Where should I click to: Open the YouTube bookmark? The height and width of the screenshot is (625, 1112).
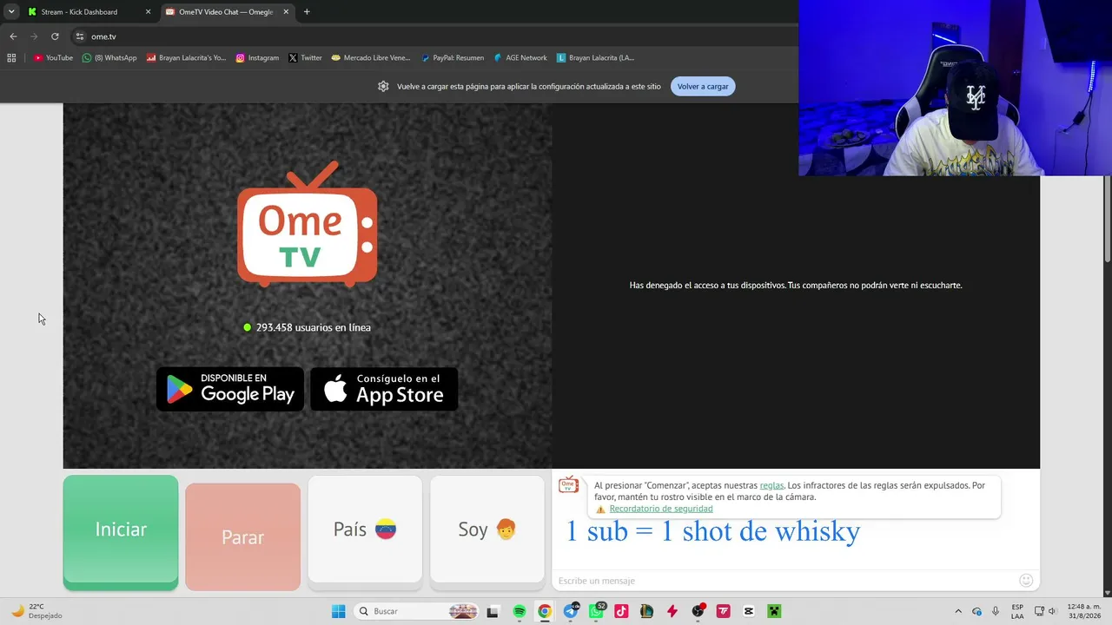tap(53, 58)
